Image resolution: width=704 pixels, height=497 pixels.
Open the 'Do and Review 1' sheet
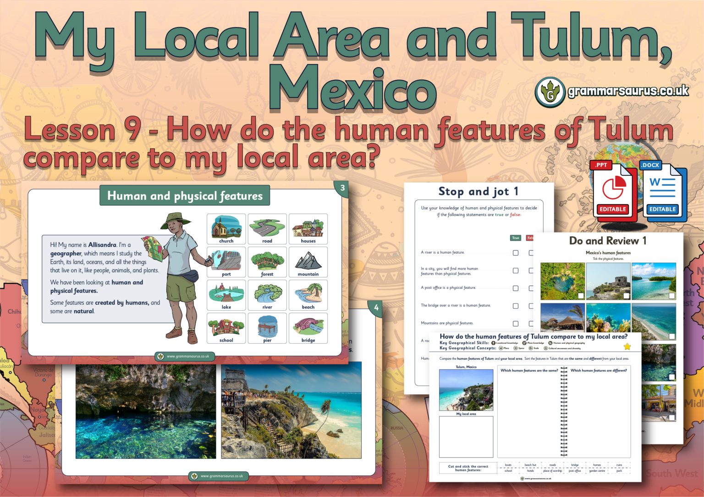coord(608,240)
